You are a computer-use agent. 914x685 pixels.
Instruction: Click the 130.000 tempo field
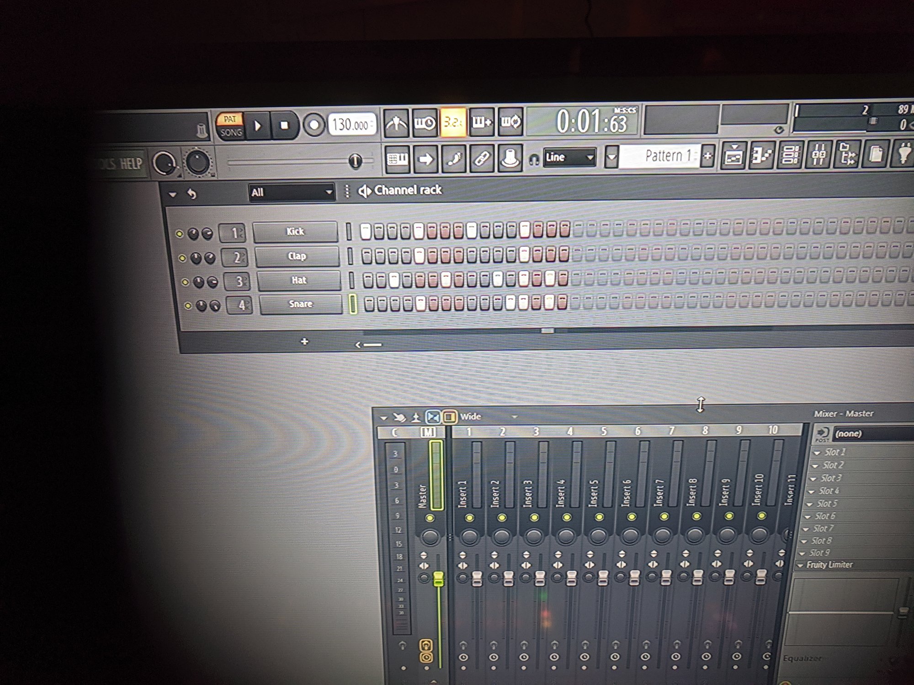pos(351,124)
